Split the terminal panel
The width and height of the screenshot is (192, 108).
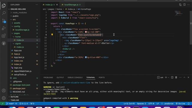172,77
